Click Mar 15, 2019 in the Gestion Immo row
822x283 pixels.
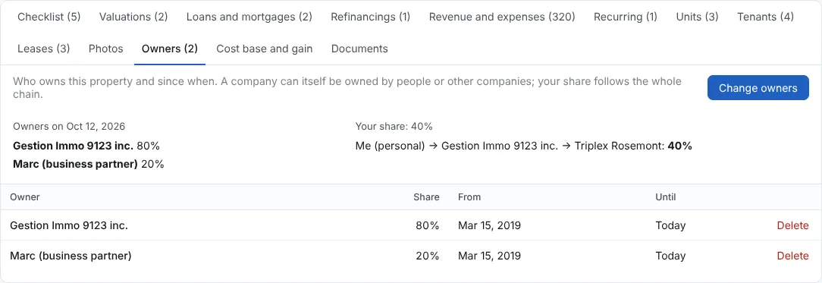(x=489, y=225)
